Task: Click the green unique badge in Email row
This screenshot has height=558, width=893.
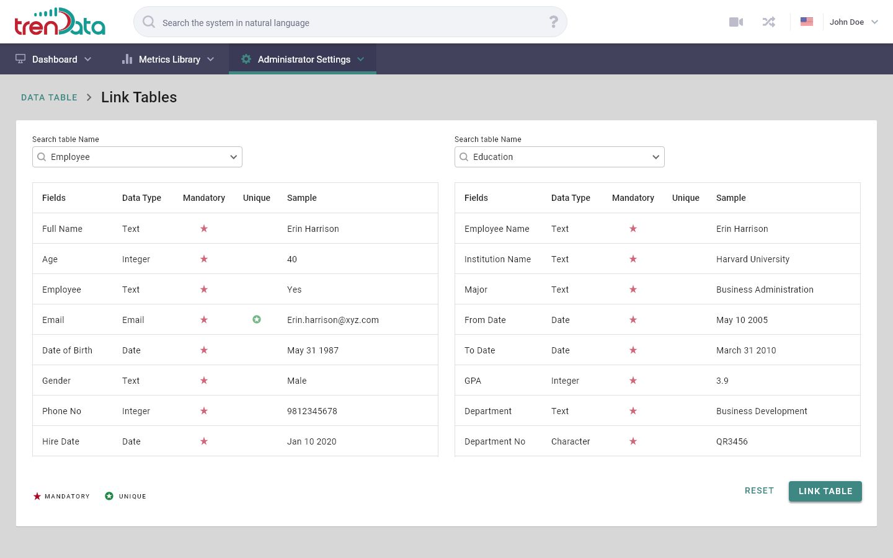Action: point(257,320)
